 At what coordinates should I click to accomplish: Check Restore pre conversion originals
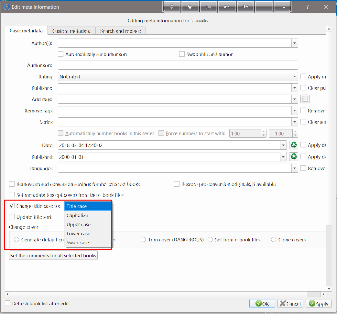tap(177, 184)
